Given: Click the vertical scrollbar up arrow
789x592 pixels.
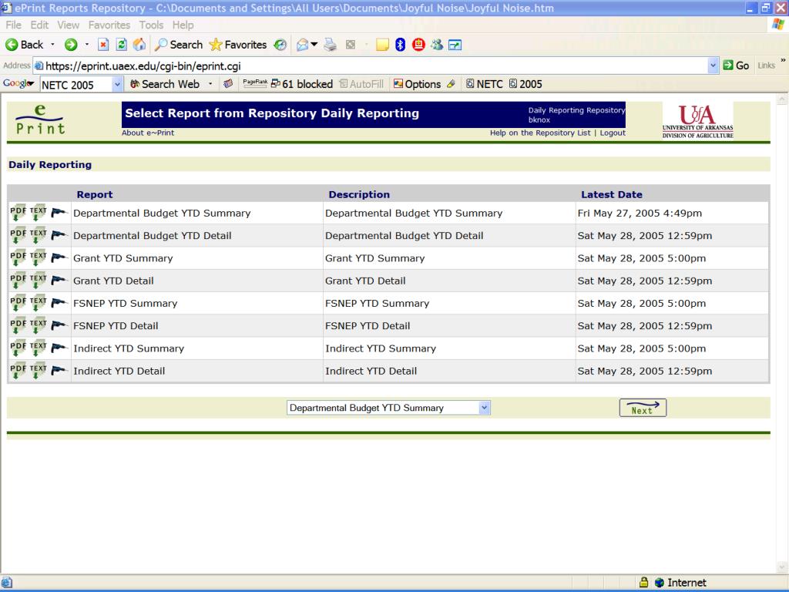Looking at the screenshot, I should 783,100.
